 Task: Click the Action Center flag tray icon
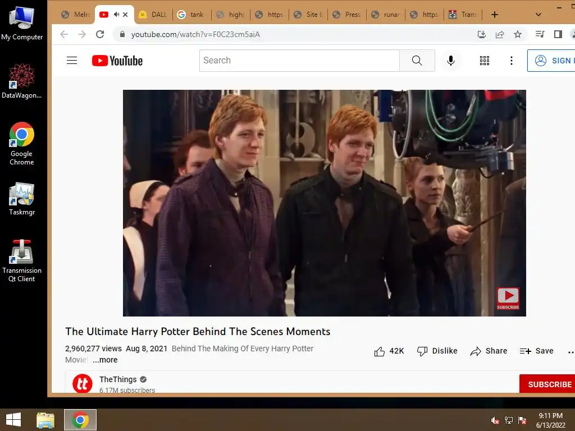(522, 420)
